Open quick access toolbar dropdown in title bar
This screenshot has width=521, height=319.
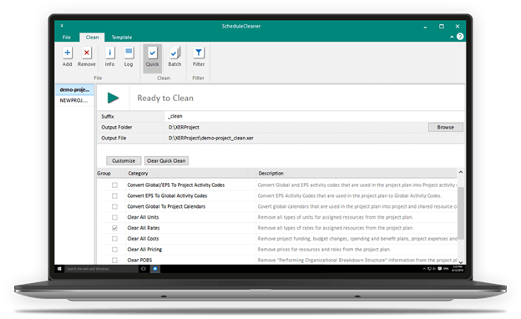pyautogui.click(x=62, y=26)
